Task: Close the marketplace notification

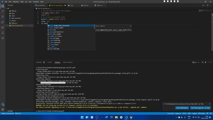Action: 209,104
